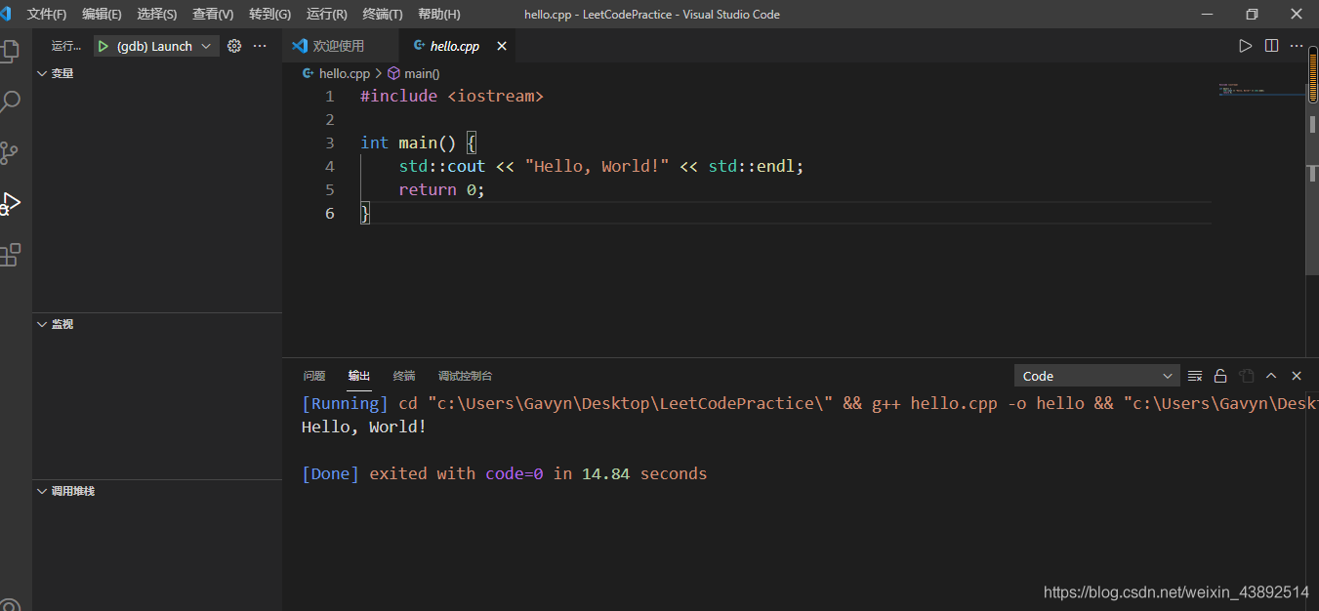
Task: Maximize the panel with the up chevron
Action: (x=1271, y=376)
